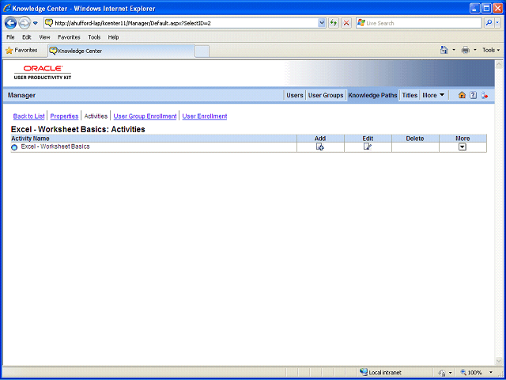The width and height of the screenshot is (506, 380).
Task: Open the More dropdown in activity row
Action: pos(463,147)
